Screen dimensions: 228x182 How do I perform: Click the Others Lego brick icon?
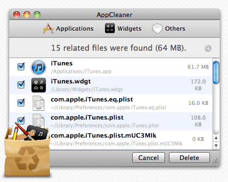(157, 29)
